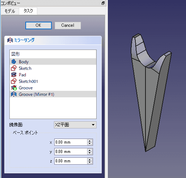Viewport: 186px width, 178px height.
Task: Select the Sketch001 icon
Action: [x=14, y=81]
